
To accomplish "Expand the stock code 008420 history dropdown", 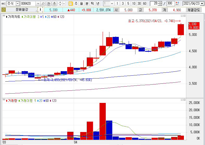I will pos(38,4).
